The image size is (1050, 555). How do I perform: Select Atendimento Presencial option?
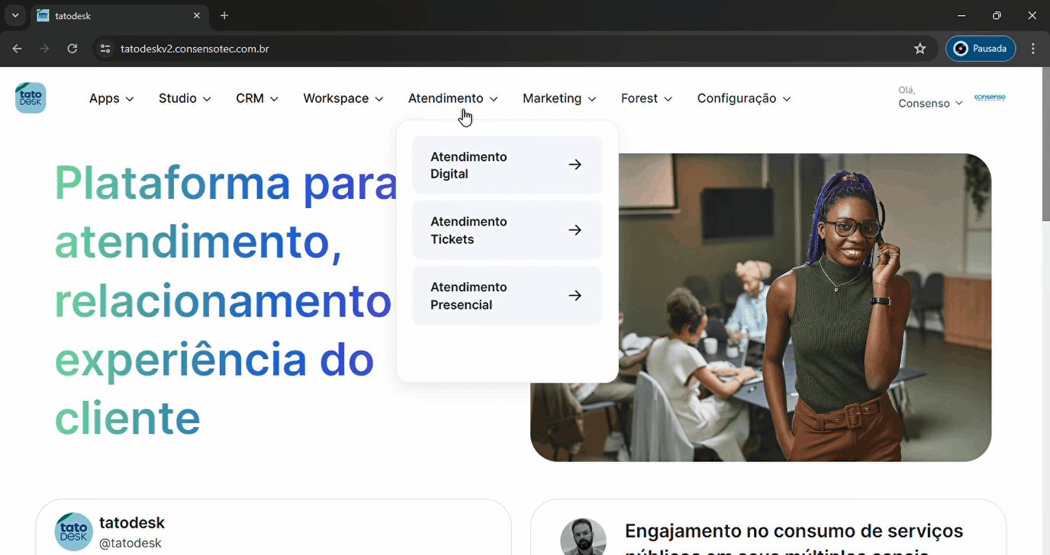click(x=507, y=296)
